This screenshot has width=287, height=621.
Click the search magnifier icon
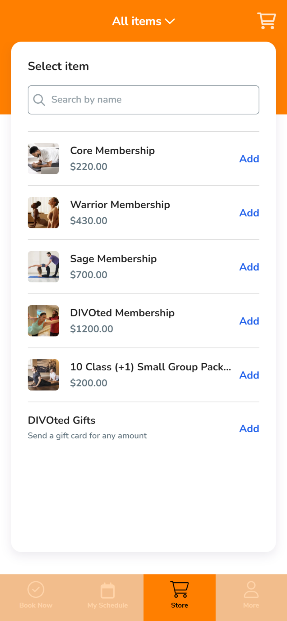click(39, 100)
